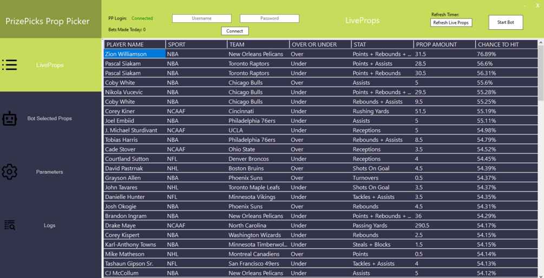Select David Pastrnak row name

click(135, 168)
